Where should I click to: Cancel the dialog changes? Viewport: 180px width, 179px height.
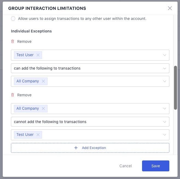[x=126, y=166]
